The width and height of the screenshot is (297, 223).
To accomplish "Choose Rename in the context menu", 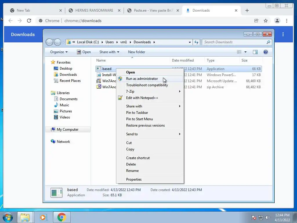I will coord(150,171).
